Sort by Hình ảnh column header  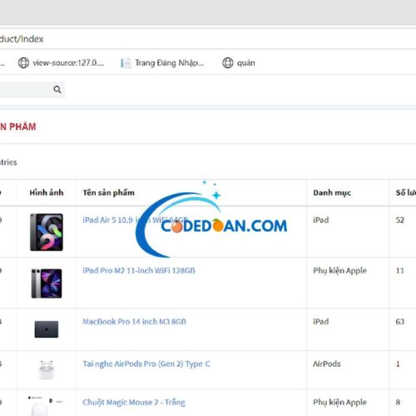47,192
